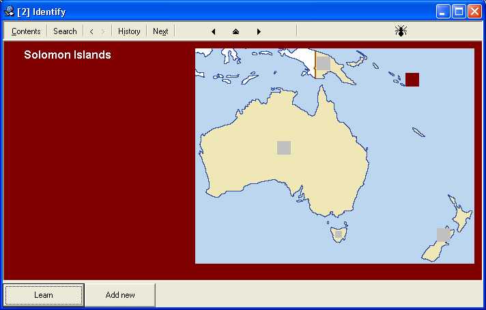Select the gray marker on Papua New Guinea
This screenshot has width=486, height=310.
[x=324, y=63]
